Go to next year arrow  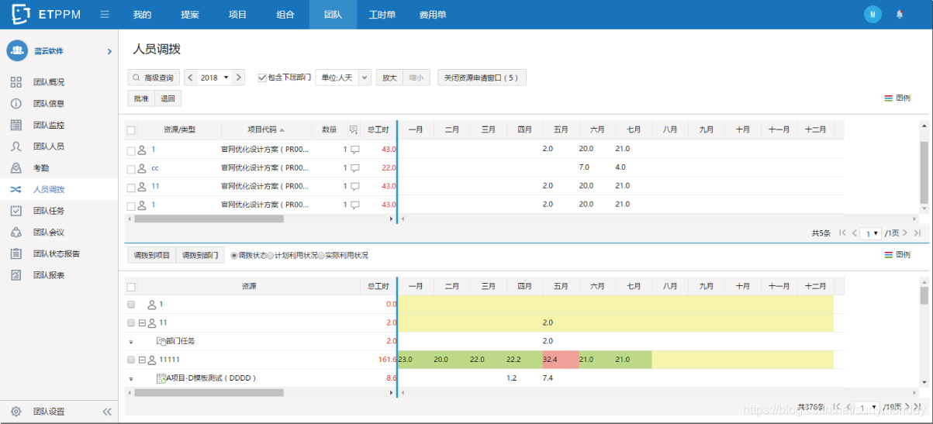(238, 78)
